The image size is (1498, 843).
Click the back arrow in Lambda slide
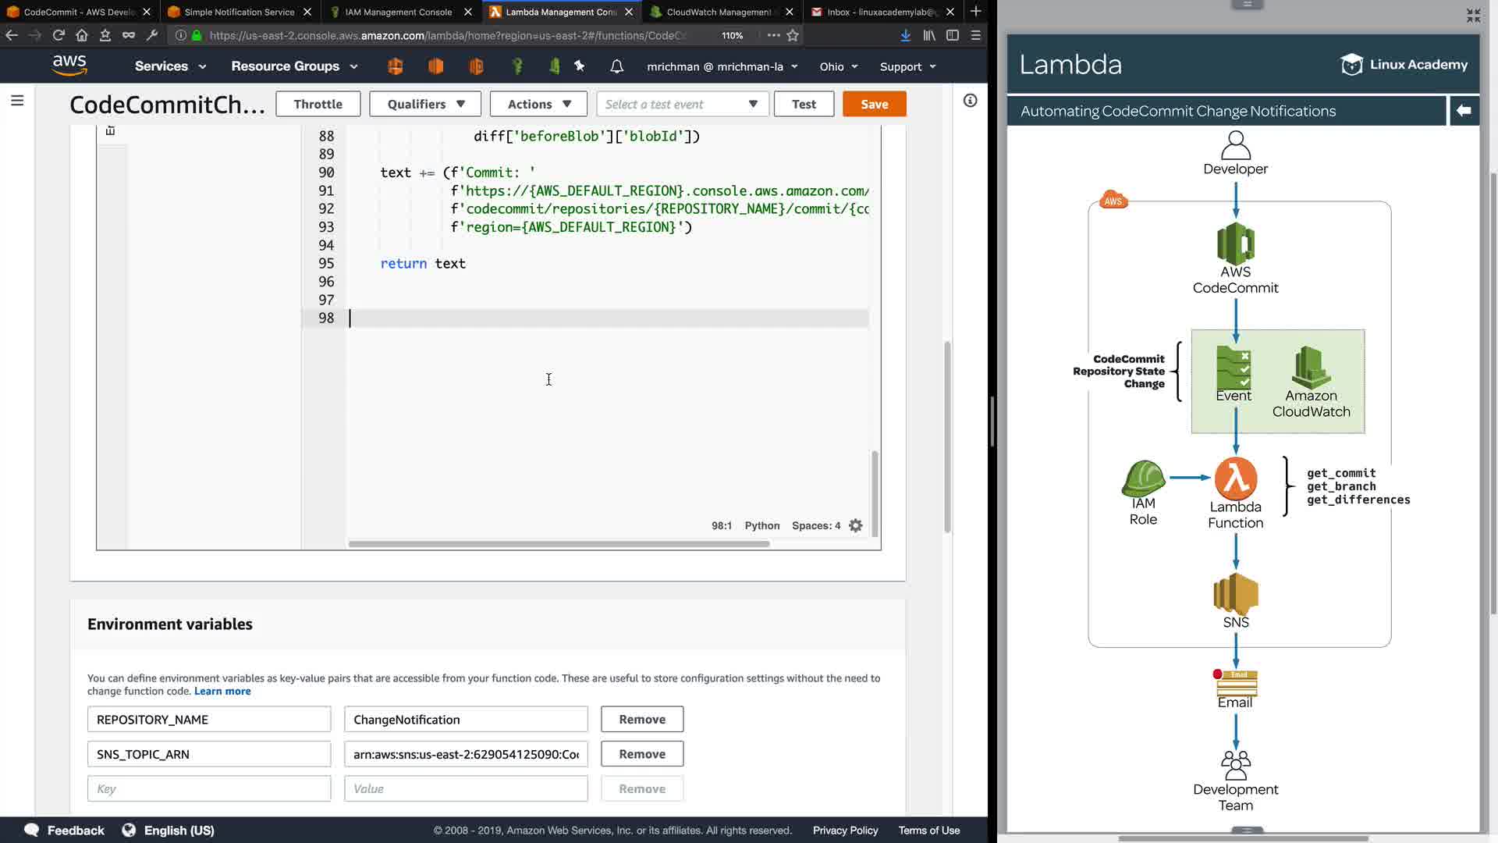click(x=1464, y=111)
